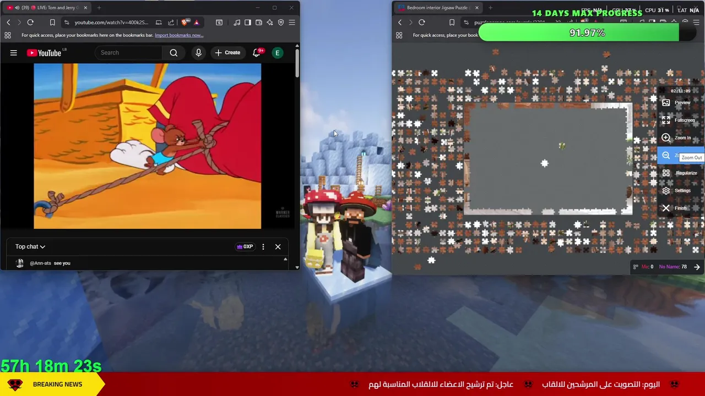
Task: Click the YouTube search magnifier button
Action: pyautogui.click(x=173, y=53)
